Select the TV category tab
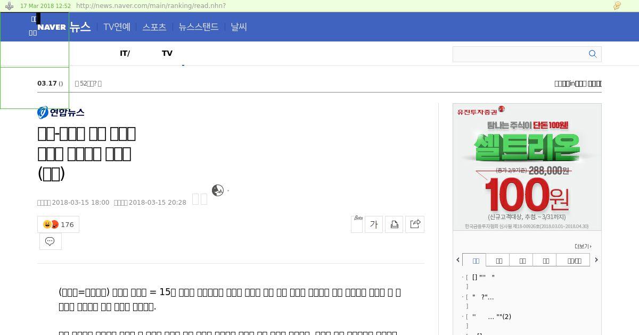Image resolution: width=639 pixels, height=335 pixels. tap(167, 53)
